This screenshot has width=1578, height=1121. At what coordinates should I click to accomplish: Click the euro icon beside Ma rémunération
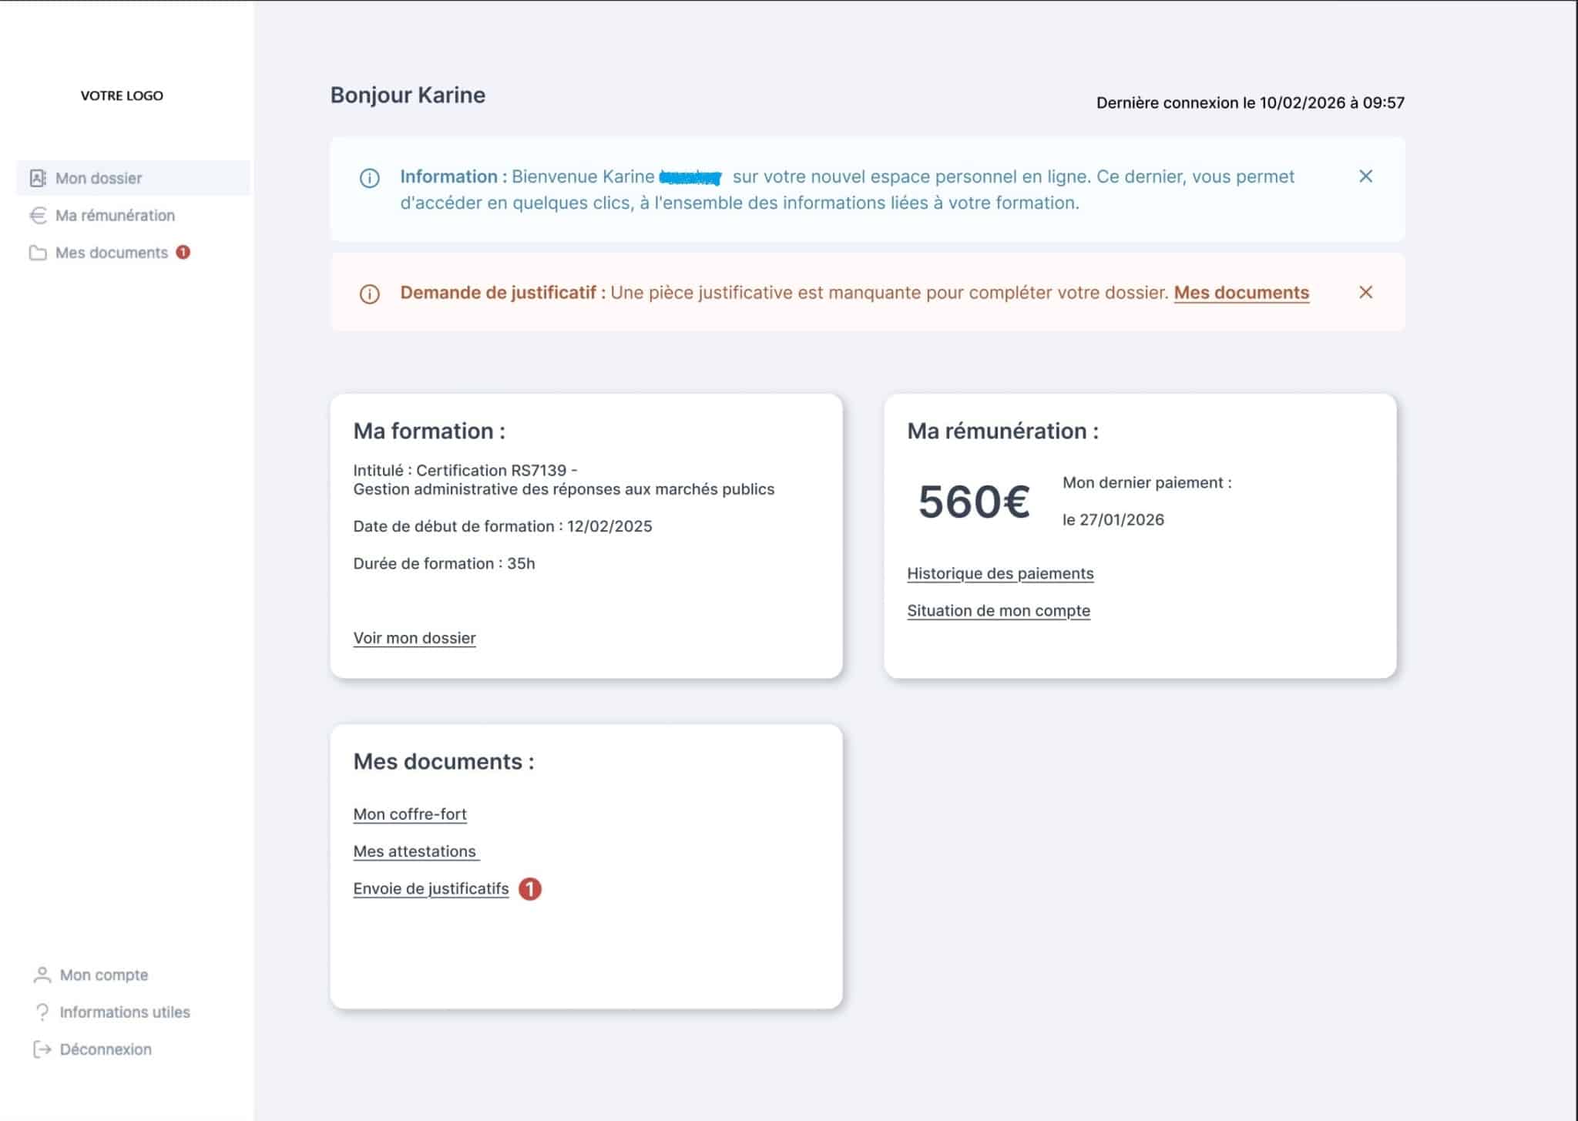point(38,216)
